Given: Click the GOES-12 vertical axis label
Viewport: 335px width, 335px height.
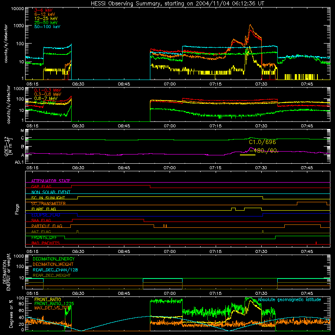Looking at the screenshot, I should coord(8,146).
